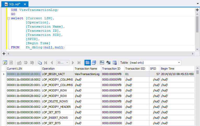Select cell 0000011b:00000030:0003
This screenshot has height=126, width=200.
[23, 112]
